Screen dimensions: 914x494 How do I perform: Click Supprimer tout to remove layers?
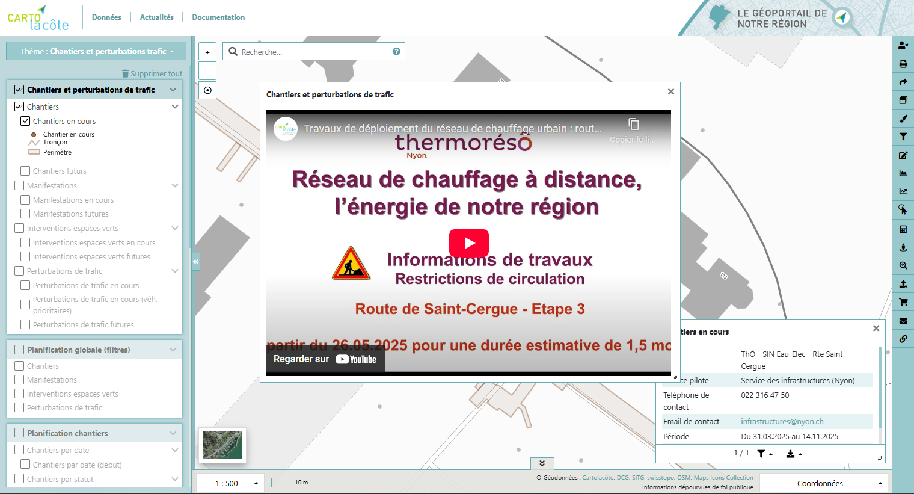(152, 73)
